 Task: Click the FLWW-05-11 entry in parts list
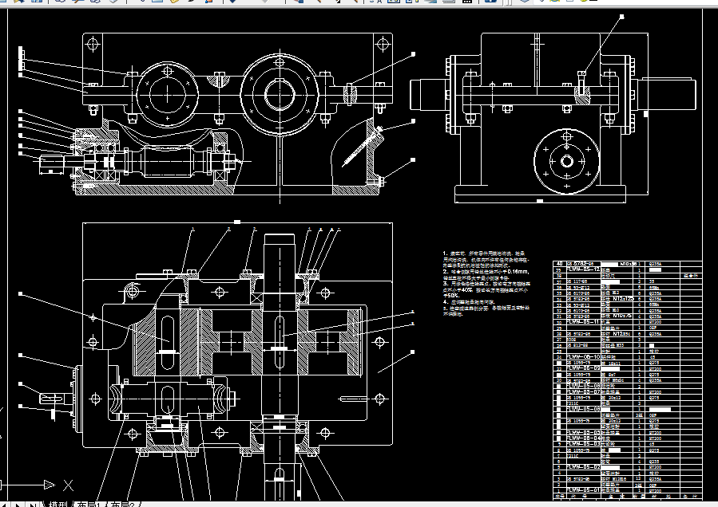[x=583, y=322]
